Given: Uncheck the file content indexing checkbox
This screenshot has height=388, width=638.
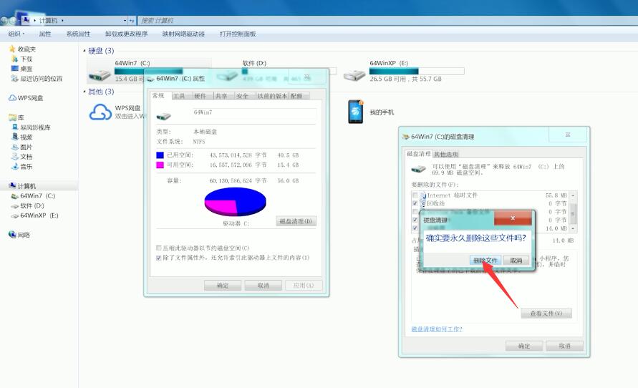Looking at the screenshot, I should tap(159, 258).
